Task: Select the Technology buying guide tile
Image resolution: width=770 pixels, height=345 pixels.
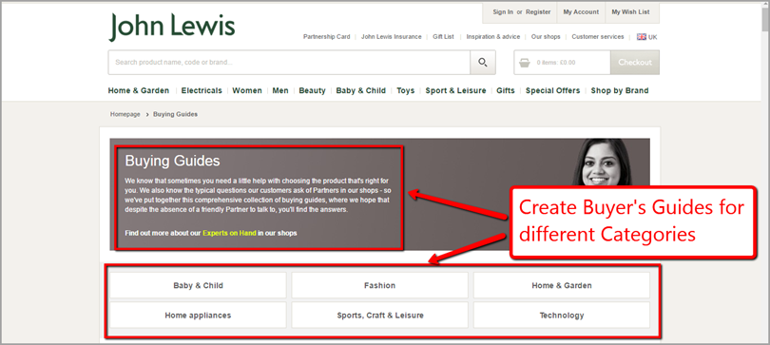Action: [x=561, y=316]
